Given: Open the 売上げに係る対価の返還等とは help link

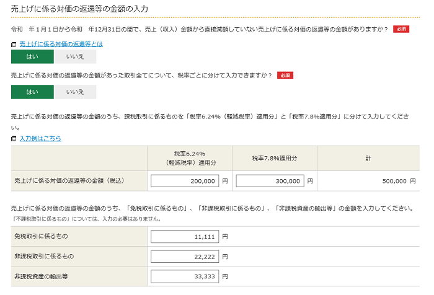Looking at the screenshot, I should coord(61,44).
